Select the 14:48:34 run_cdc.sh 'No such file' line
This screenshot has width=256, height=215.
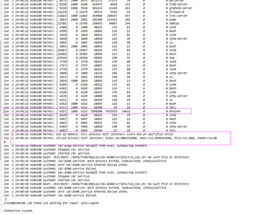(x=96, y=157)
